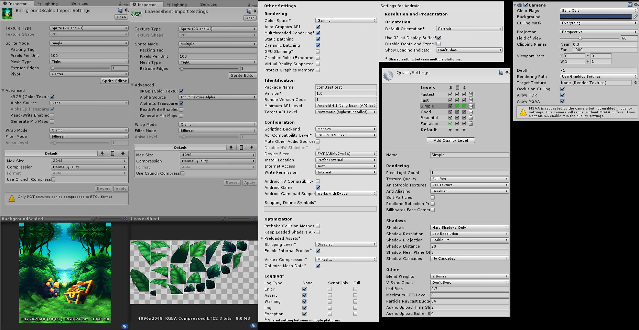Open the QualitySettings gear menu
The height and width of the screenshot is (330, 639).
click(x=507, y=72)
